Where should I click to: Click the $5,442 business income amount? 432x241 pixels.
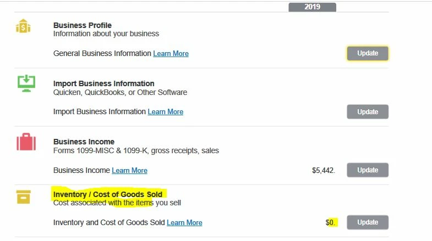pos(323,171)
